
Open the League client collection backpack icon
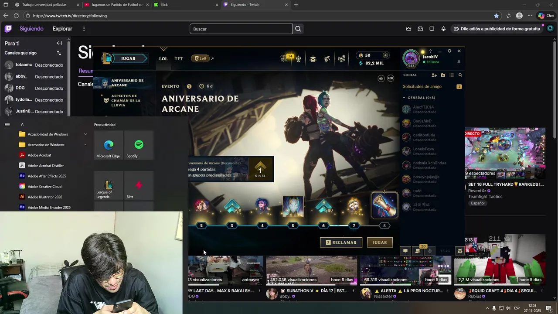[313, 59]
